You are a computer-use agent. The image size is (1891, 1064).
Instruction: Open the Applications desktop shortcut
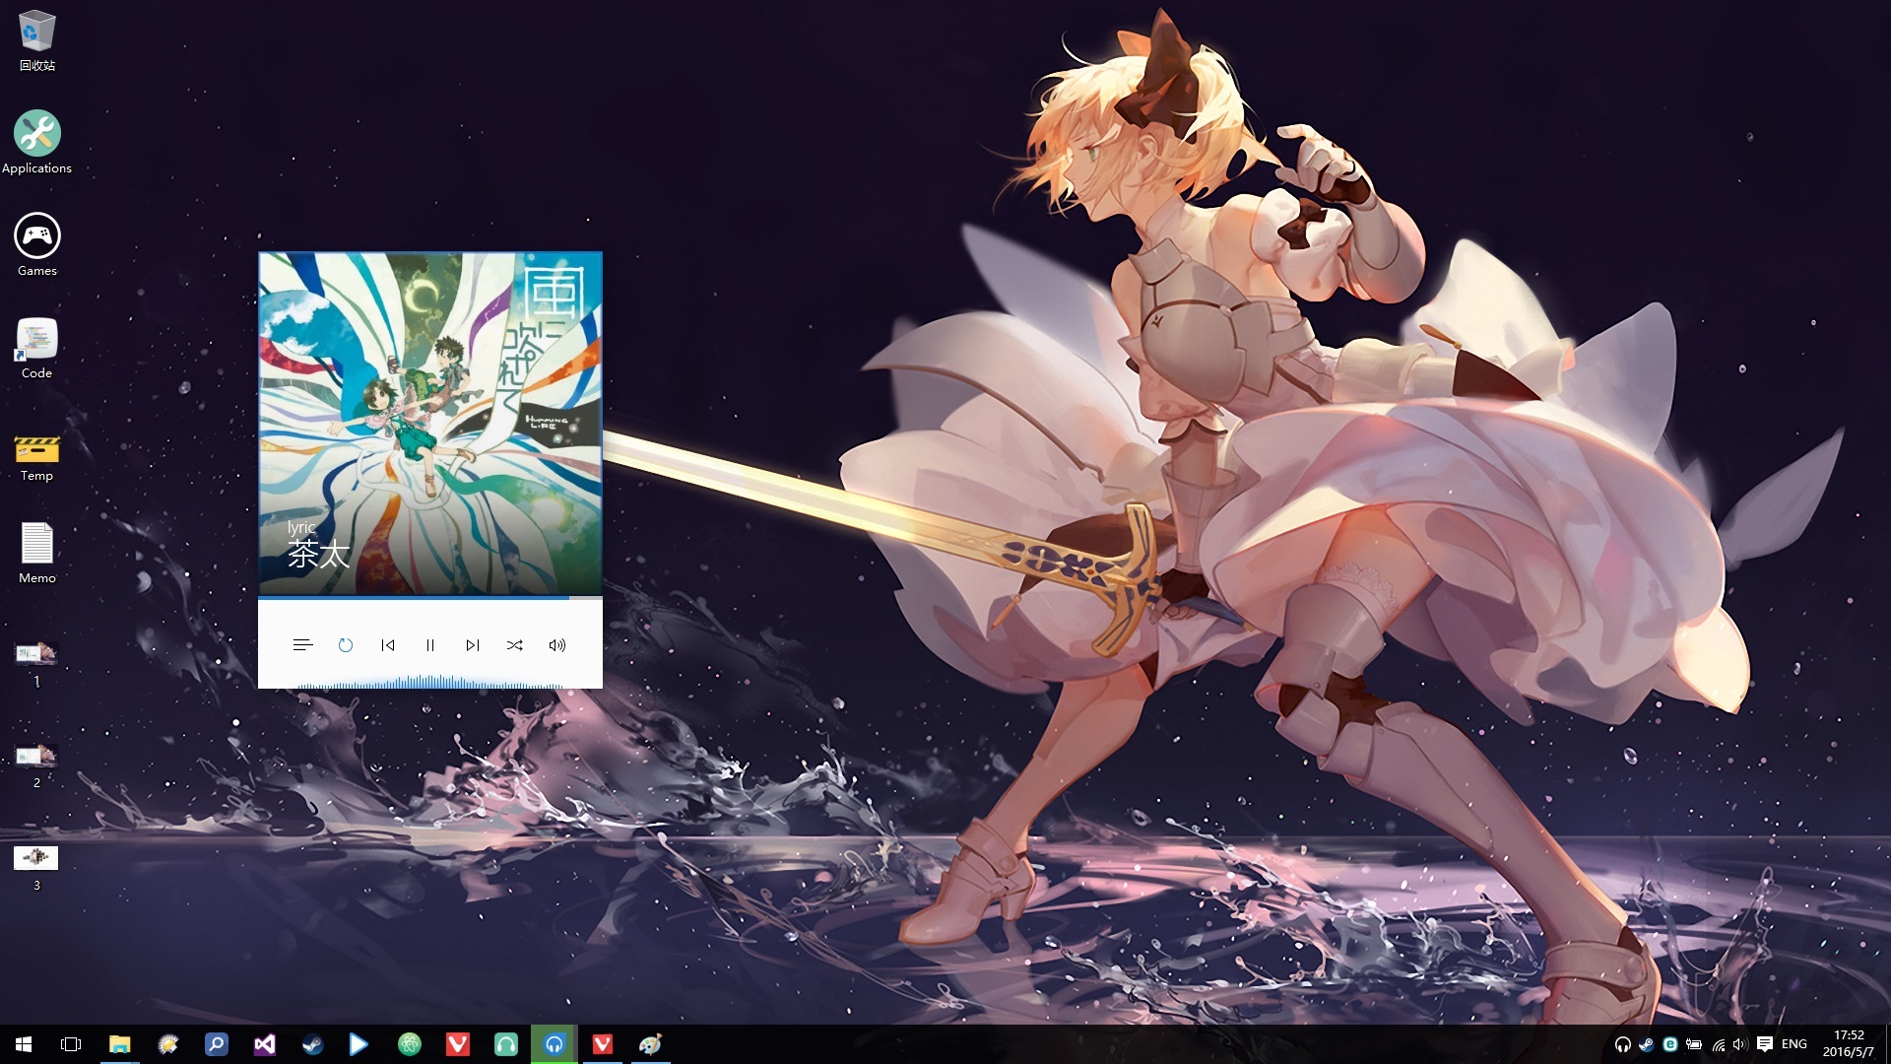pos(36,135)
